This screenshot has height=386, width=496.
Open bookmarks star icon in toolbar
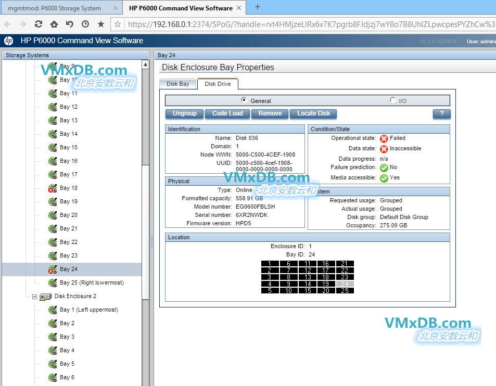click(101, 24)
